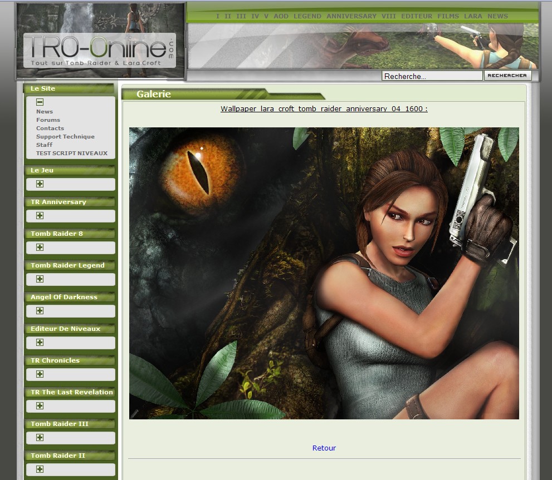Screen dimensions: 552x480
Task: Expand the Angel Of Darkness section
Action: click(x=40, y=310)
